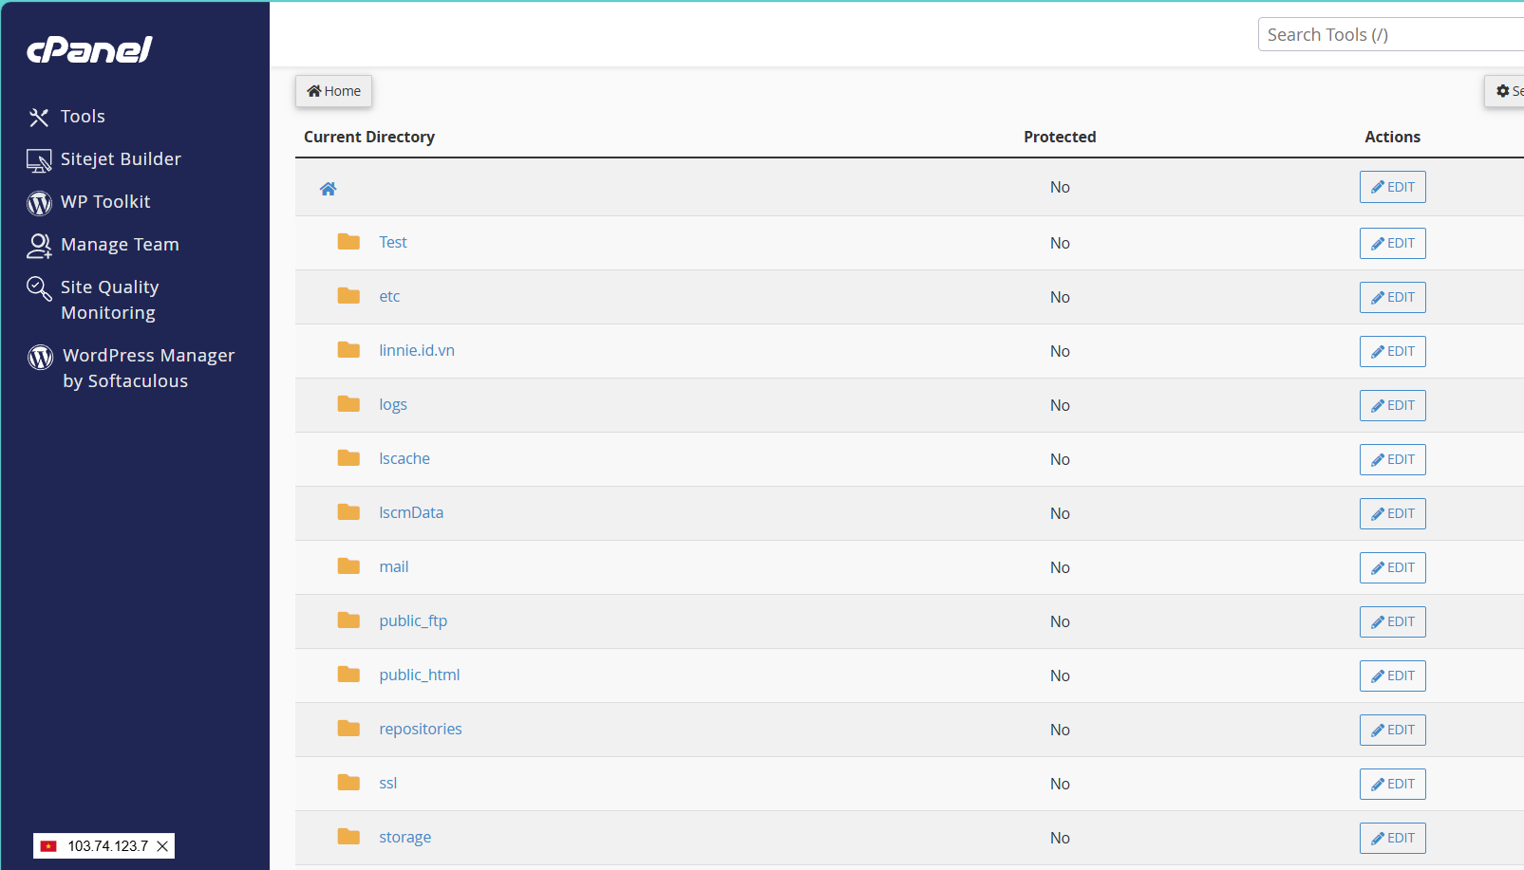Click the Protected column header

coord(1060,137)
